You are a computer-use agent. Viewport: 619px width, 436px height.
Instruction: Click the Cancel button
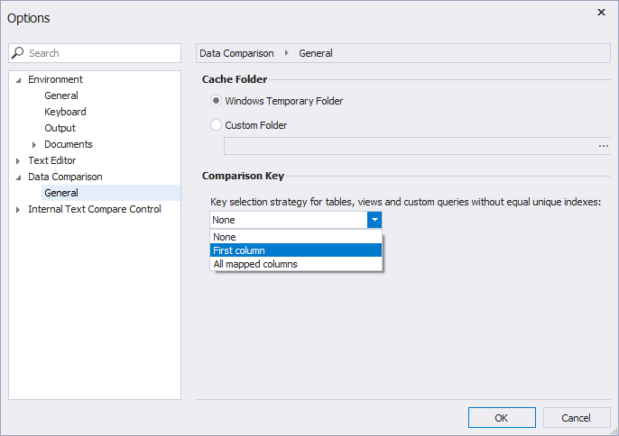point(577,417)
